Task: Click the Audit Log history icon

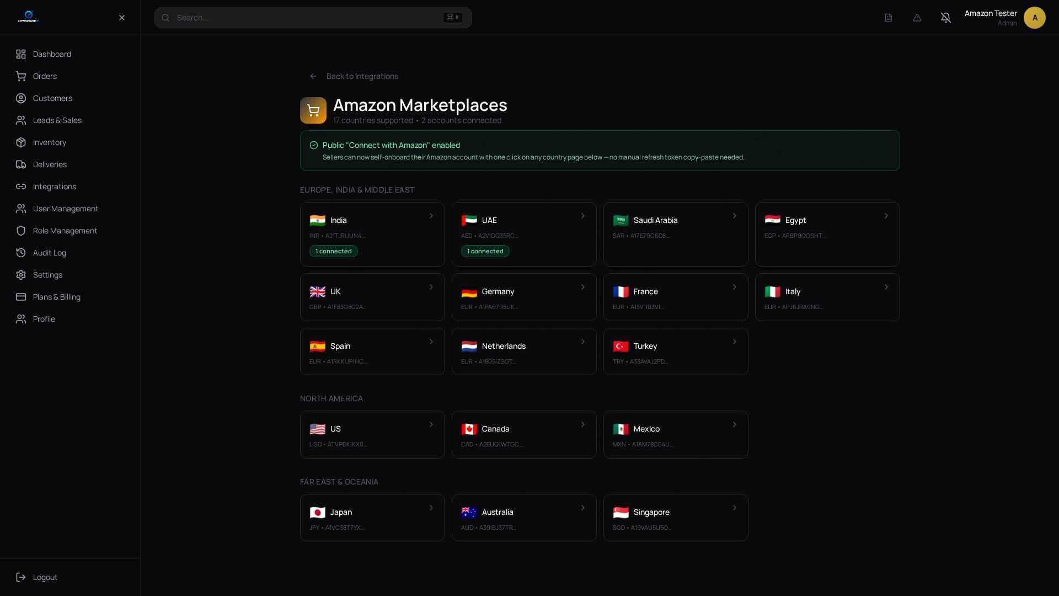Action: pyautogui.click(x=21, y=253)
